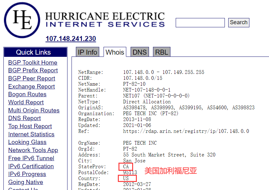
Task: View Bogon Routes page
Action: 27,94
